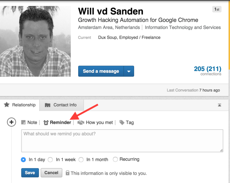Click the handshake How you met icon
This screenshot has height=183, width=230.
click(x=81, y=123)
